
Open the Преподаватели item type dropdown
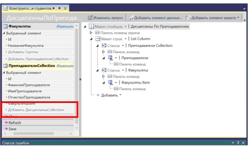(x=116, y=58)
